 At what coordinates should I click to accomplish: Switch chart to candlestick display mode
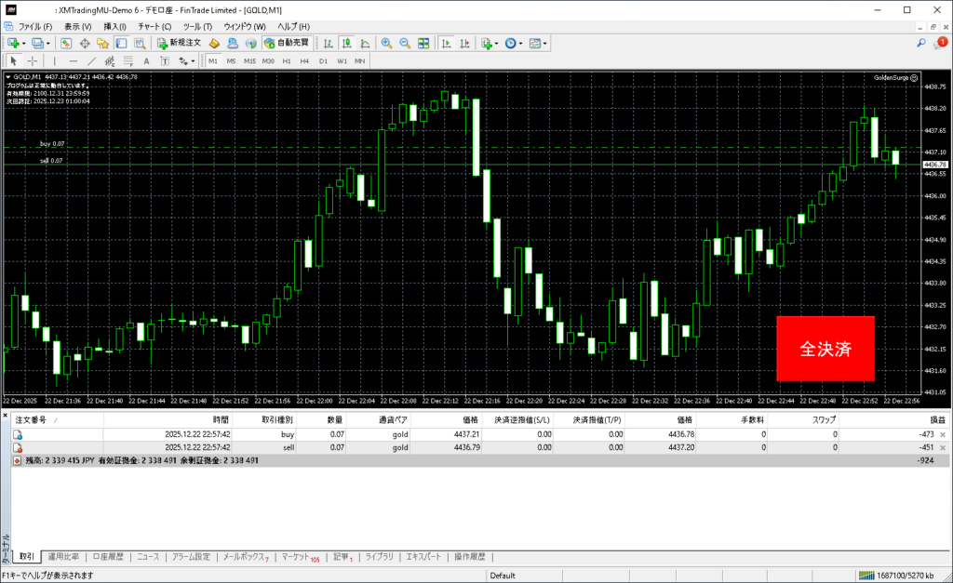[346, 43]
